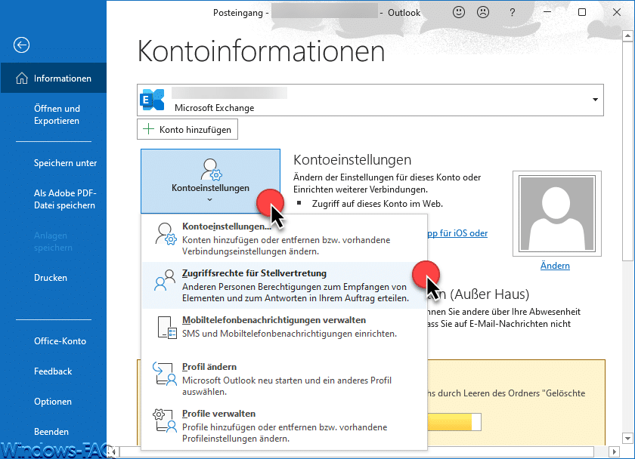
Task: Click Beenden to exit Outlook
Action: point(51,432)
